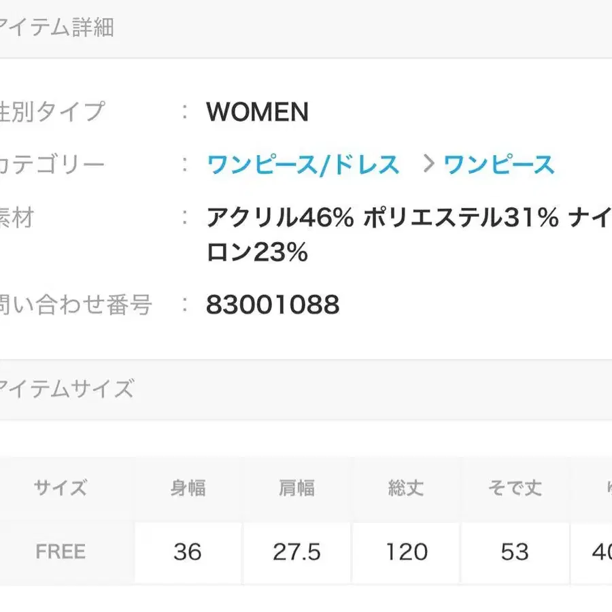The width and height of the screenshot is (612, 612).
Task: Select the 27.5 shoulder width value
Action: click(296, 552)
